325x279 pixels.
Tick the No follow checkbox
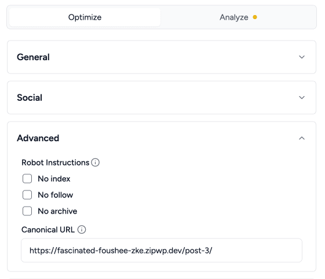click(27, 195)
